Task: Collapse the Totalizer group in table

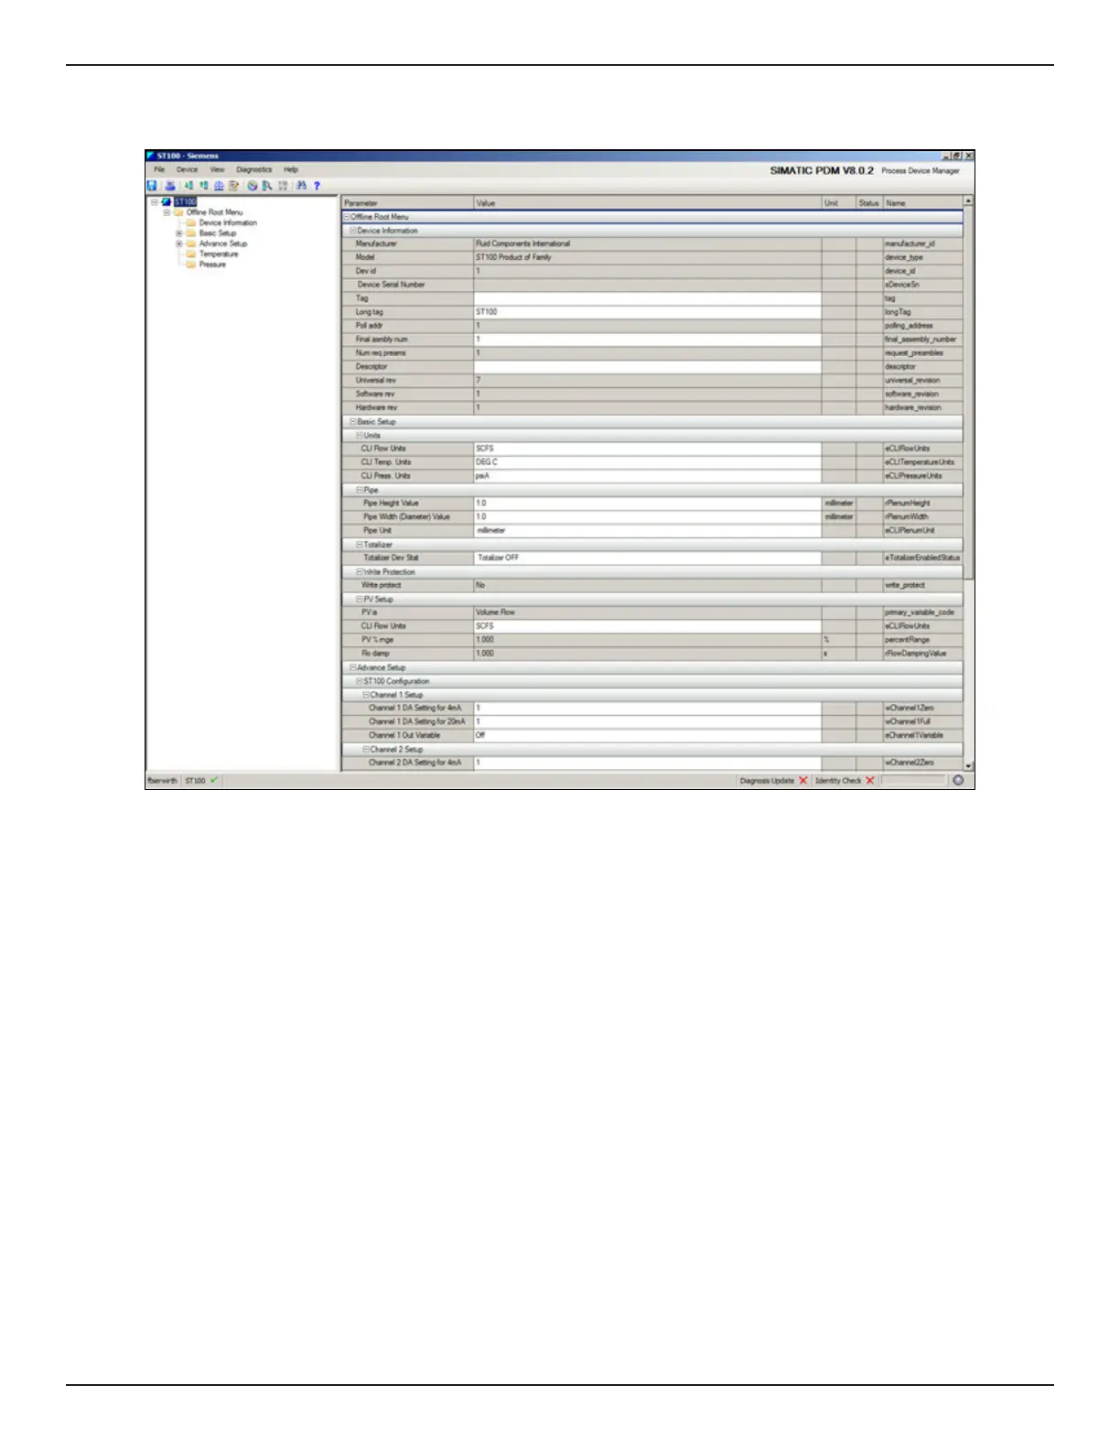Action: point(360,545)
